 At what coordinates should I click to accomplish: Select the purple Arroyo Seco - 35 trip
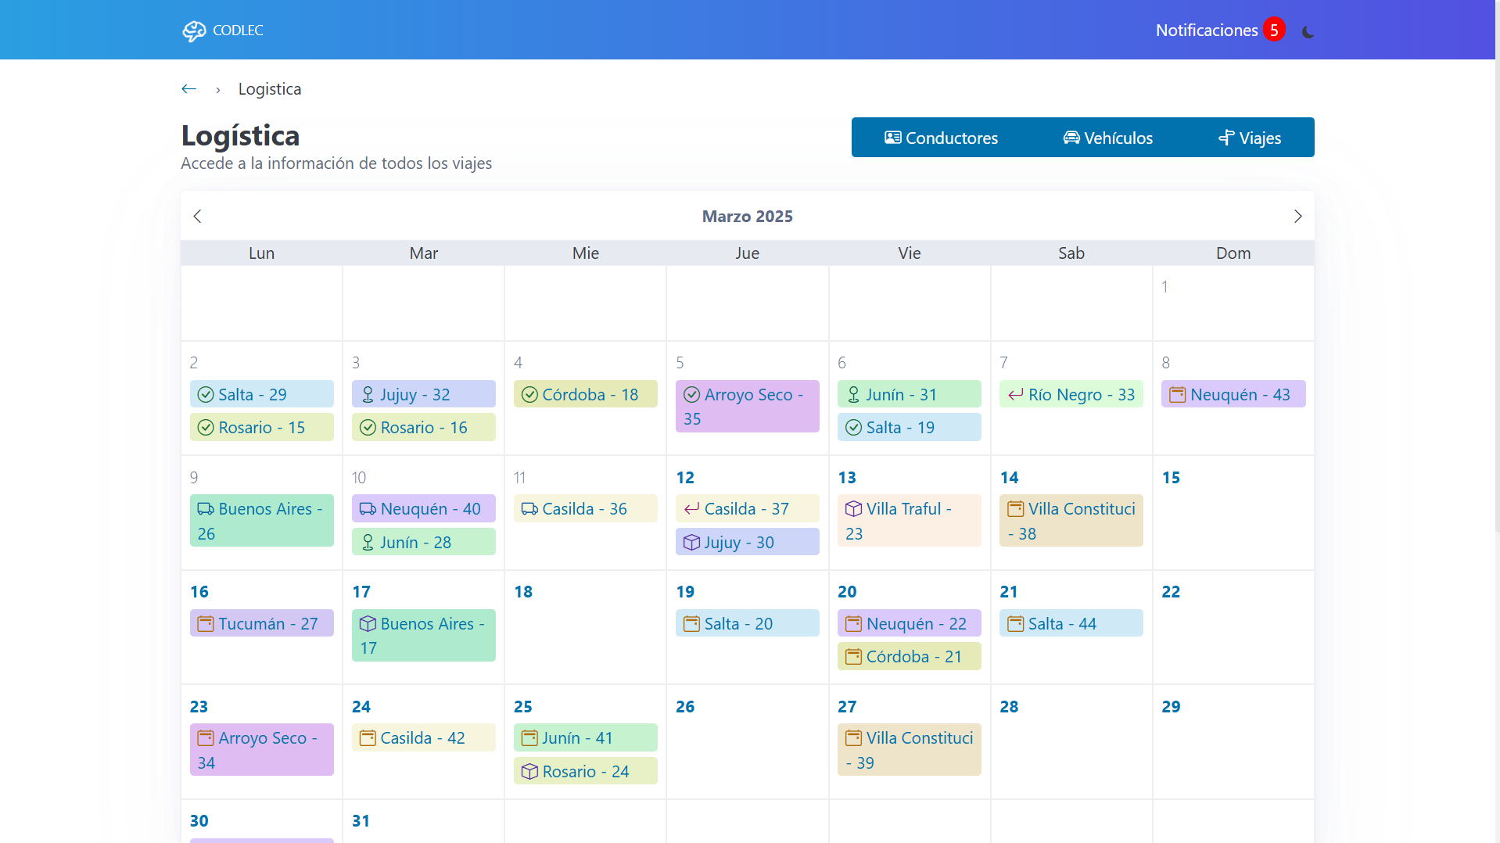747,407
